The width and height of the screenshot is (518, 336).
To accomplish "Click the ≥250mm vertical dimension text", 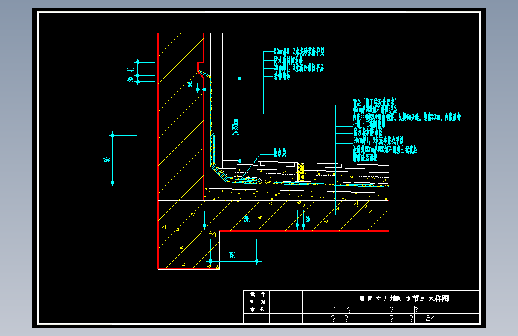I will point(236,127).
